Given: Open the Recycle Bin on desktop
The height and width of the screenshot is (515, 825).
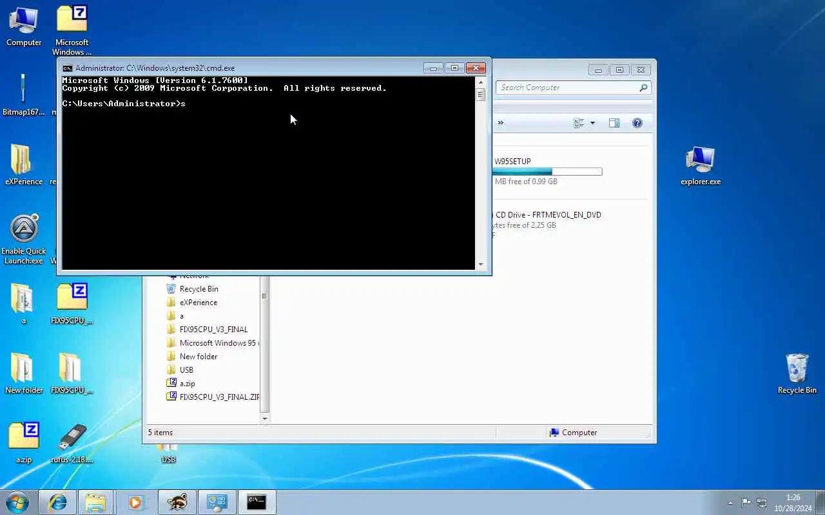Looking at the screenshot, I should [x=797, y=373].
